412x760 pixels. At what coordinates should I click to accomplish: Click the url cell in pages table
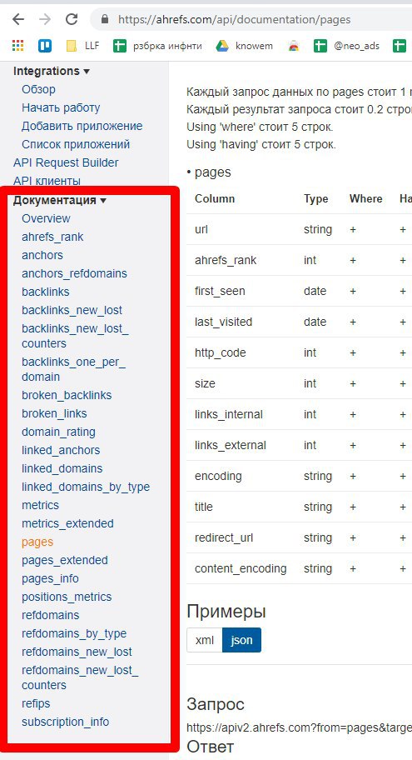pos(201,229)
